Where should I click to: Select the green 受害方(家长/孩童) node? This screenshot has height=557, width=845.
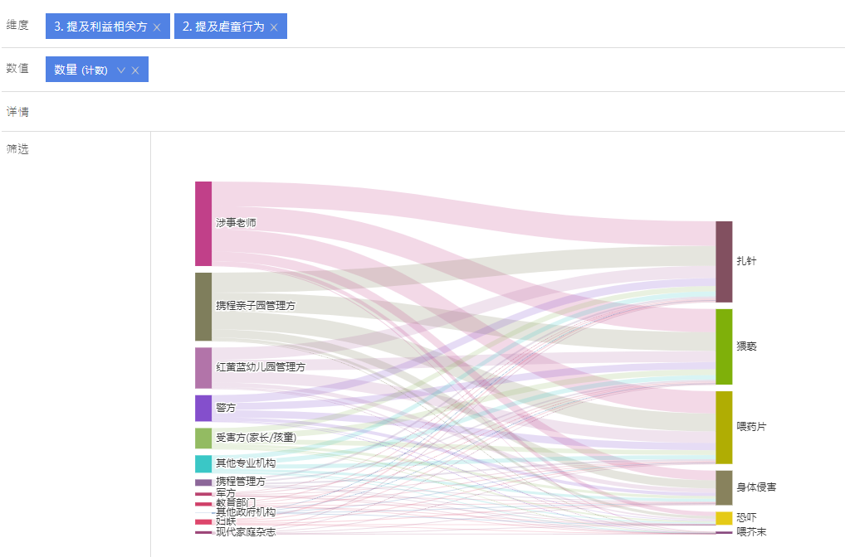tap(203, 438)
